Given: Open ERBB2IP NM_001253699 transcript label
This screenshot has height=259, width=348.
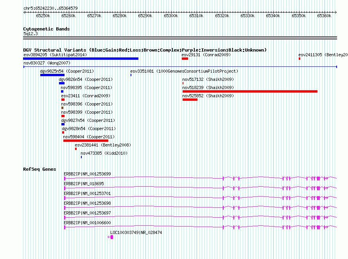Looking at the screenshot, I should 87,174.
